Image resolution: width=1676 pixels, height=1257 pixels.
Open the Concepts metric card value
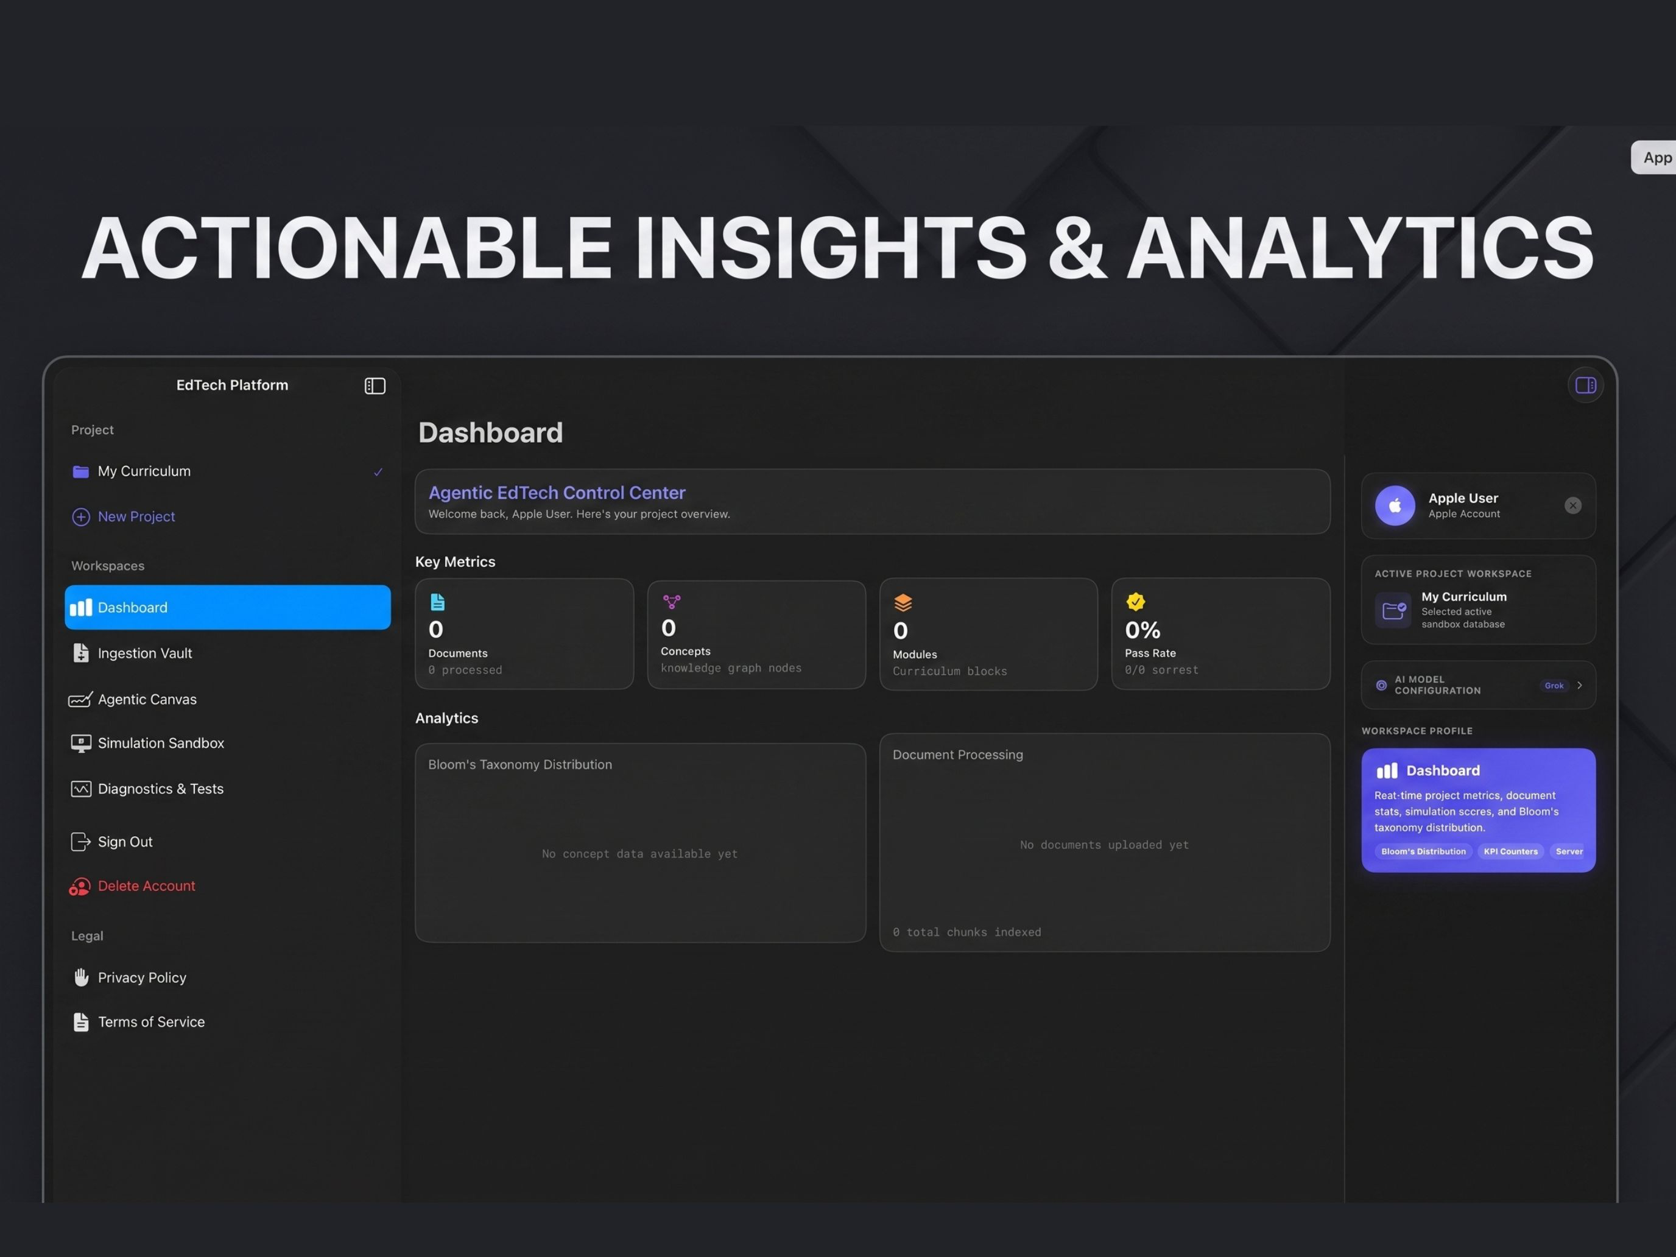click(x=668, y=627)
